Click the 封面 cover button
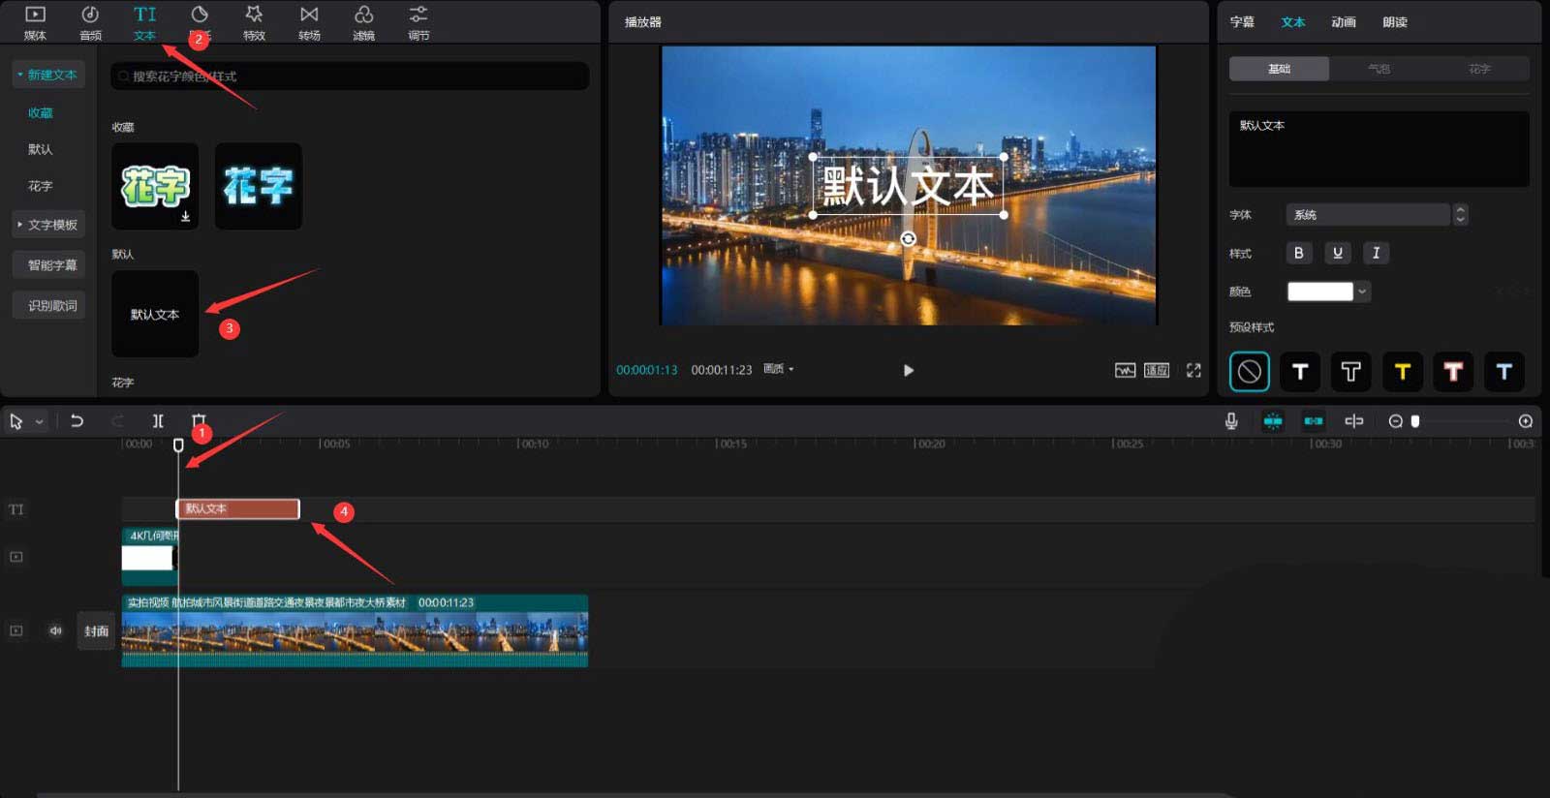The image size is (1550, 798). (96, 631)
